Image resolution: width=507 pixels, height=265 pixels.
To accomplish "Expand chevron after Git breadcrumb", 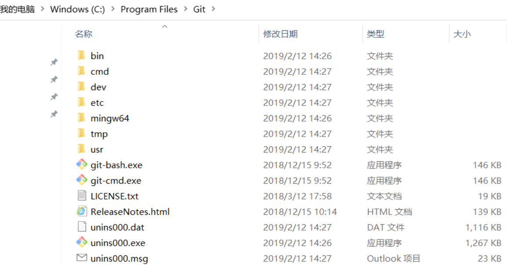I will pyautogui.click(x=213, y=9).
